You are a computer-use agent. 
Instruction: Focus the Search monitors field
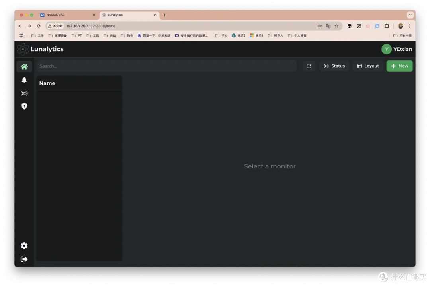167,66
